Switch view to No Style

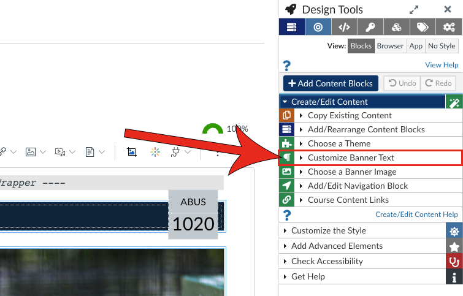442,46
